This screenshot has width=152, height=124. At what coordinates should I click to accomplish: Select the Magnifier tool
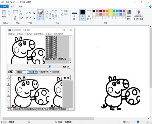(34, 18)
